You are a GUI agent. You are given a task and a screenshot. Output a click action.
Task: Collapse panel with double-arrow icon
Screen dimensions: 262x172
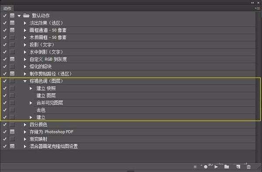252,3
